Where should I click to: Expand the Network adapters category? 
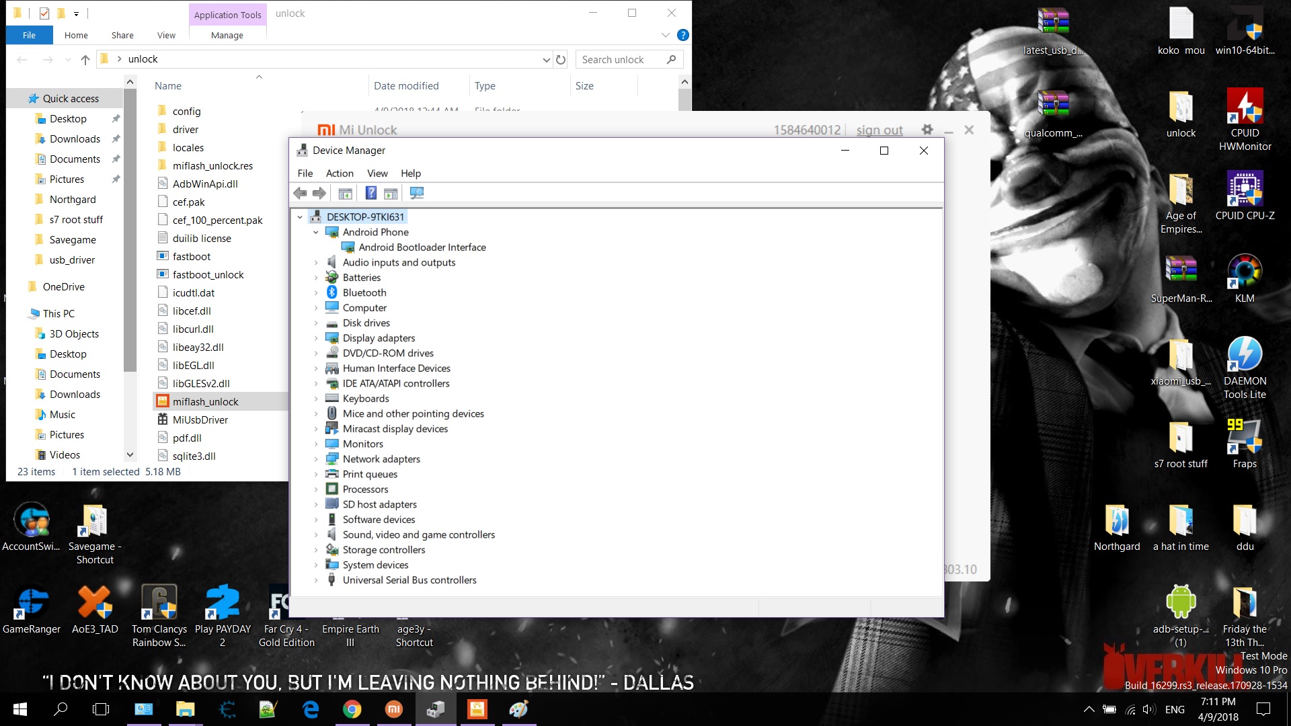click(316, 459)
